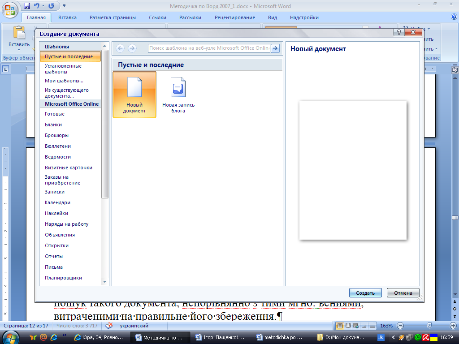Open the Вид ribbon tab

pyautogui.click(x=273, y=17)
